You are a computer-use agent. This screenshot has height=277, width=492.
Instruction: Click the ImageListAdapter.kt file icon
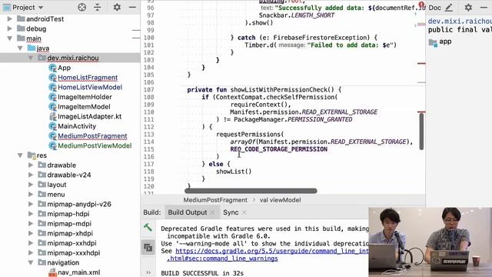[x=52, y=116]
